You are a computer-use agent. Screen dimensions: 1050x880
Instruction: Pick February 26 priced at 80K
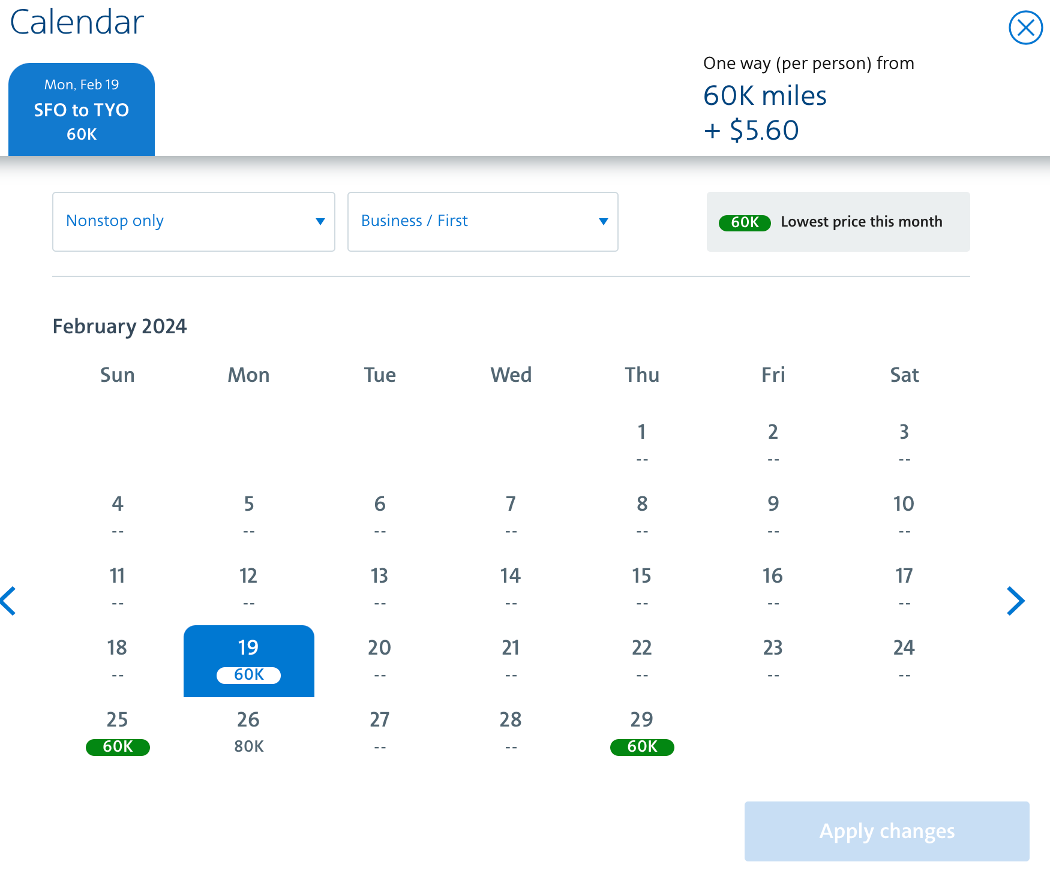[248, 732]
